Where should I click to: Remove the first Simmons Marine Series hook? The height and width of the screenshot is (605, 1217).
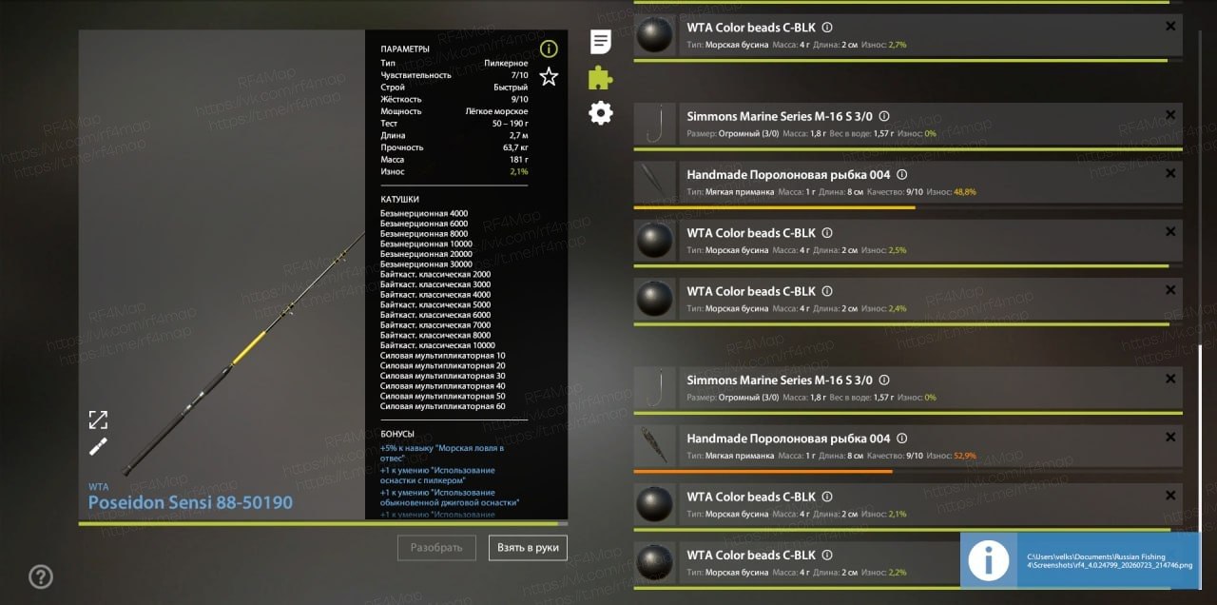1170,115
